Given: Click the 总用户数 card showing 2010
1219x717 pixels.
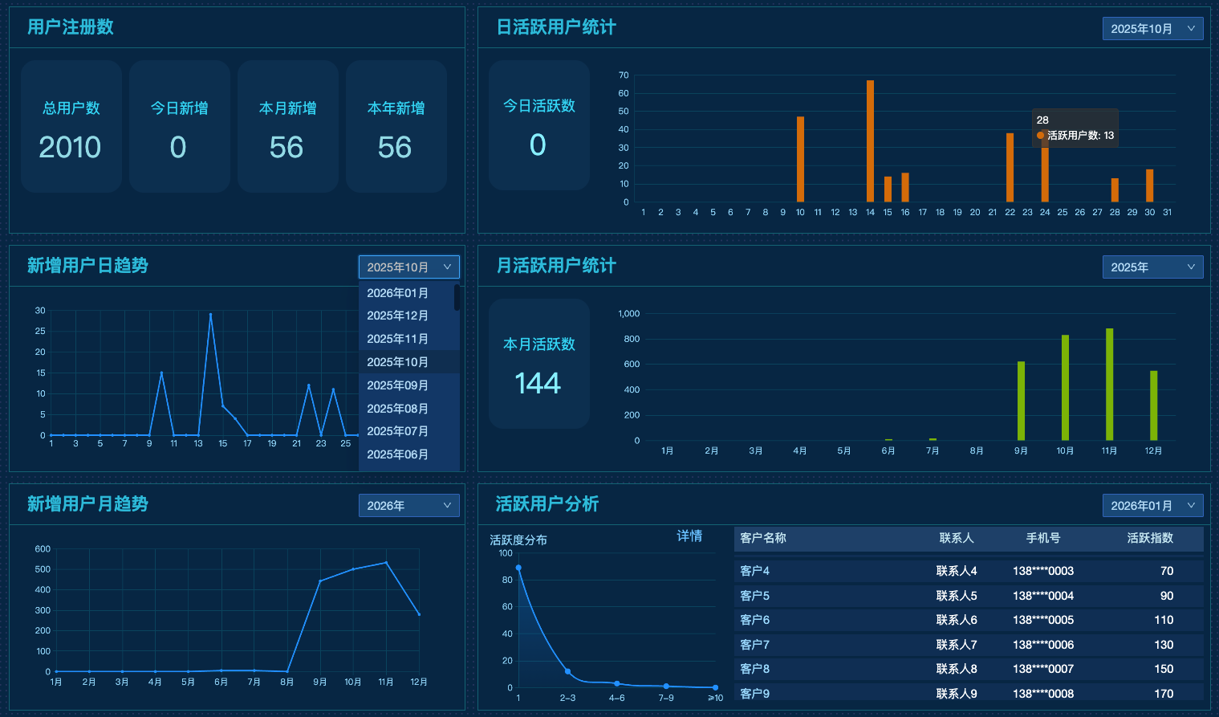Looking at the screenshot, I should pos(71,127).
